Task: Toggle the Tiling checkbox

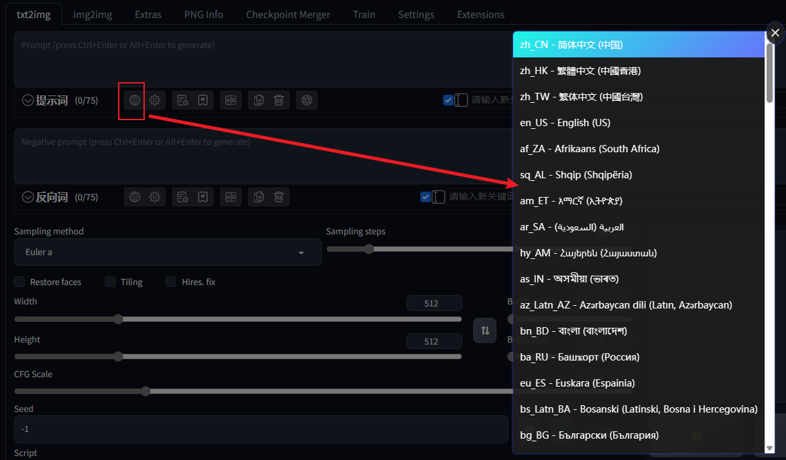Action: tap(110, 282)
